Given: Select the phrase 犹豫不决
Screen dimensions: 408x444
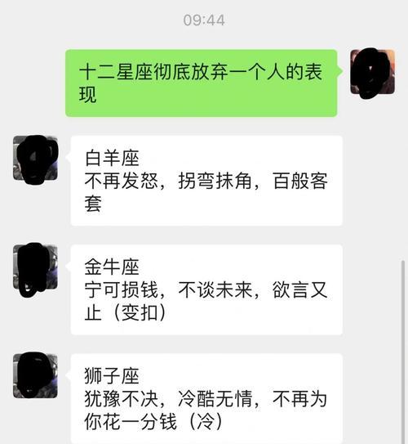Looking at the screenshot, I should click(x=121, y=399).
